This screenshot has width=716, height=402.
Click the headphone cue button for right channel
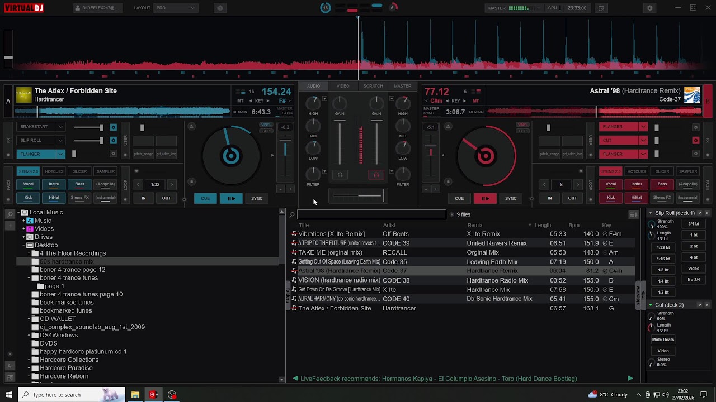coord(376,175)
